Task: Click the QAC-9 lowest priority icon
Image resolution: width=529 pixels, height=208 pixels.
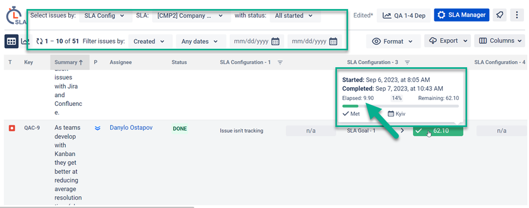Action: point(97,128)
